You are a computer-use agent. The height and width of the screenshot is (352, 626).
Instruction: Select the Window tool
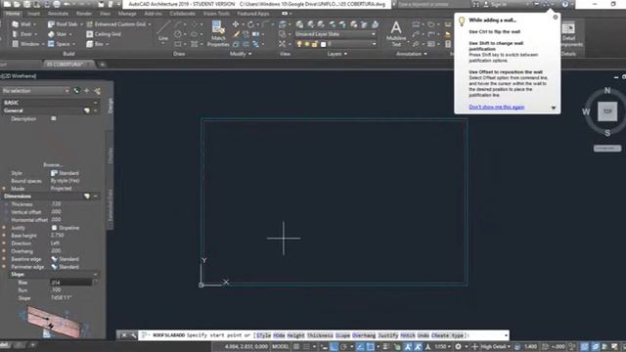click(25, 44)
